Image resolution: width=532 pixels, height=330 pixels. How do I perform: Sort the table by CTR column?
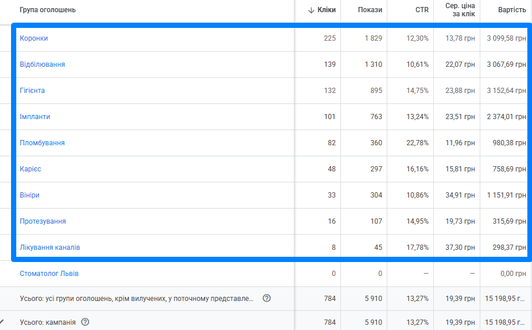pyautogui.click(x=422, y=10)
